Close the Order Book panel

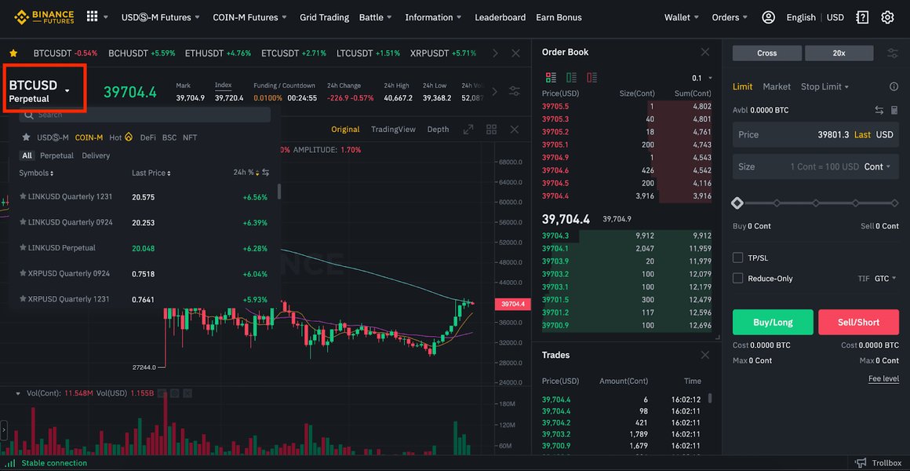(705, 53)
